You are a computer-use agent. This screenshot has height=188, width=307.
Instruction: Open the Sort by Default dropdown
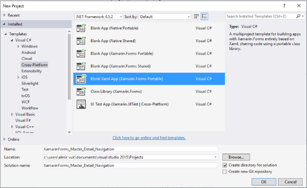(165, 17)
